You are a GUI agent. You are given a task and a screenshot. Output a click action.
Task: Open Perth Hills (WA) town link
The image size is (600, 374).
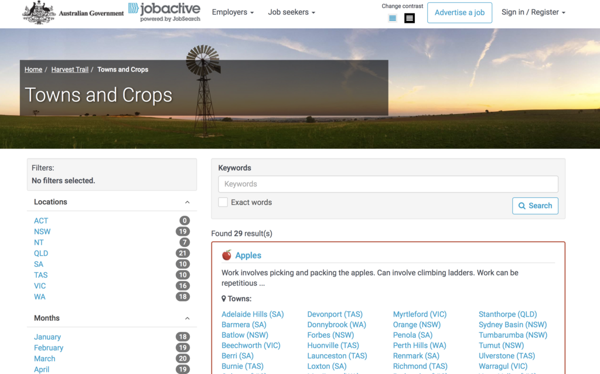(x=420, y=345)
